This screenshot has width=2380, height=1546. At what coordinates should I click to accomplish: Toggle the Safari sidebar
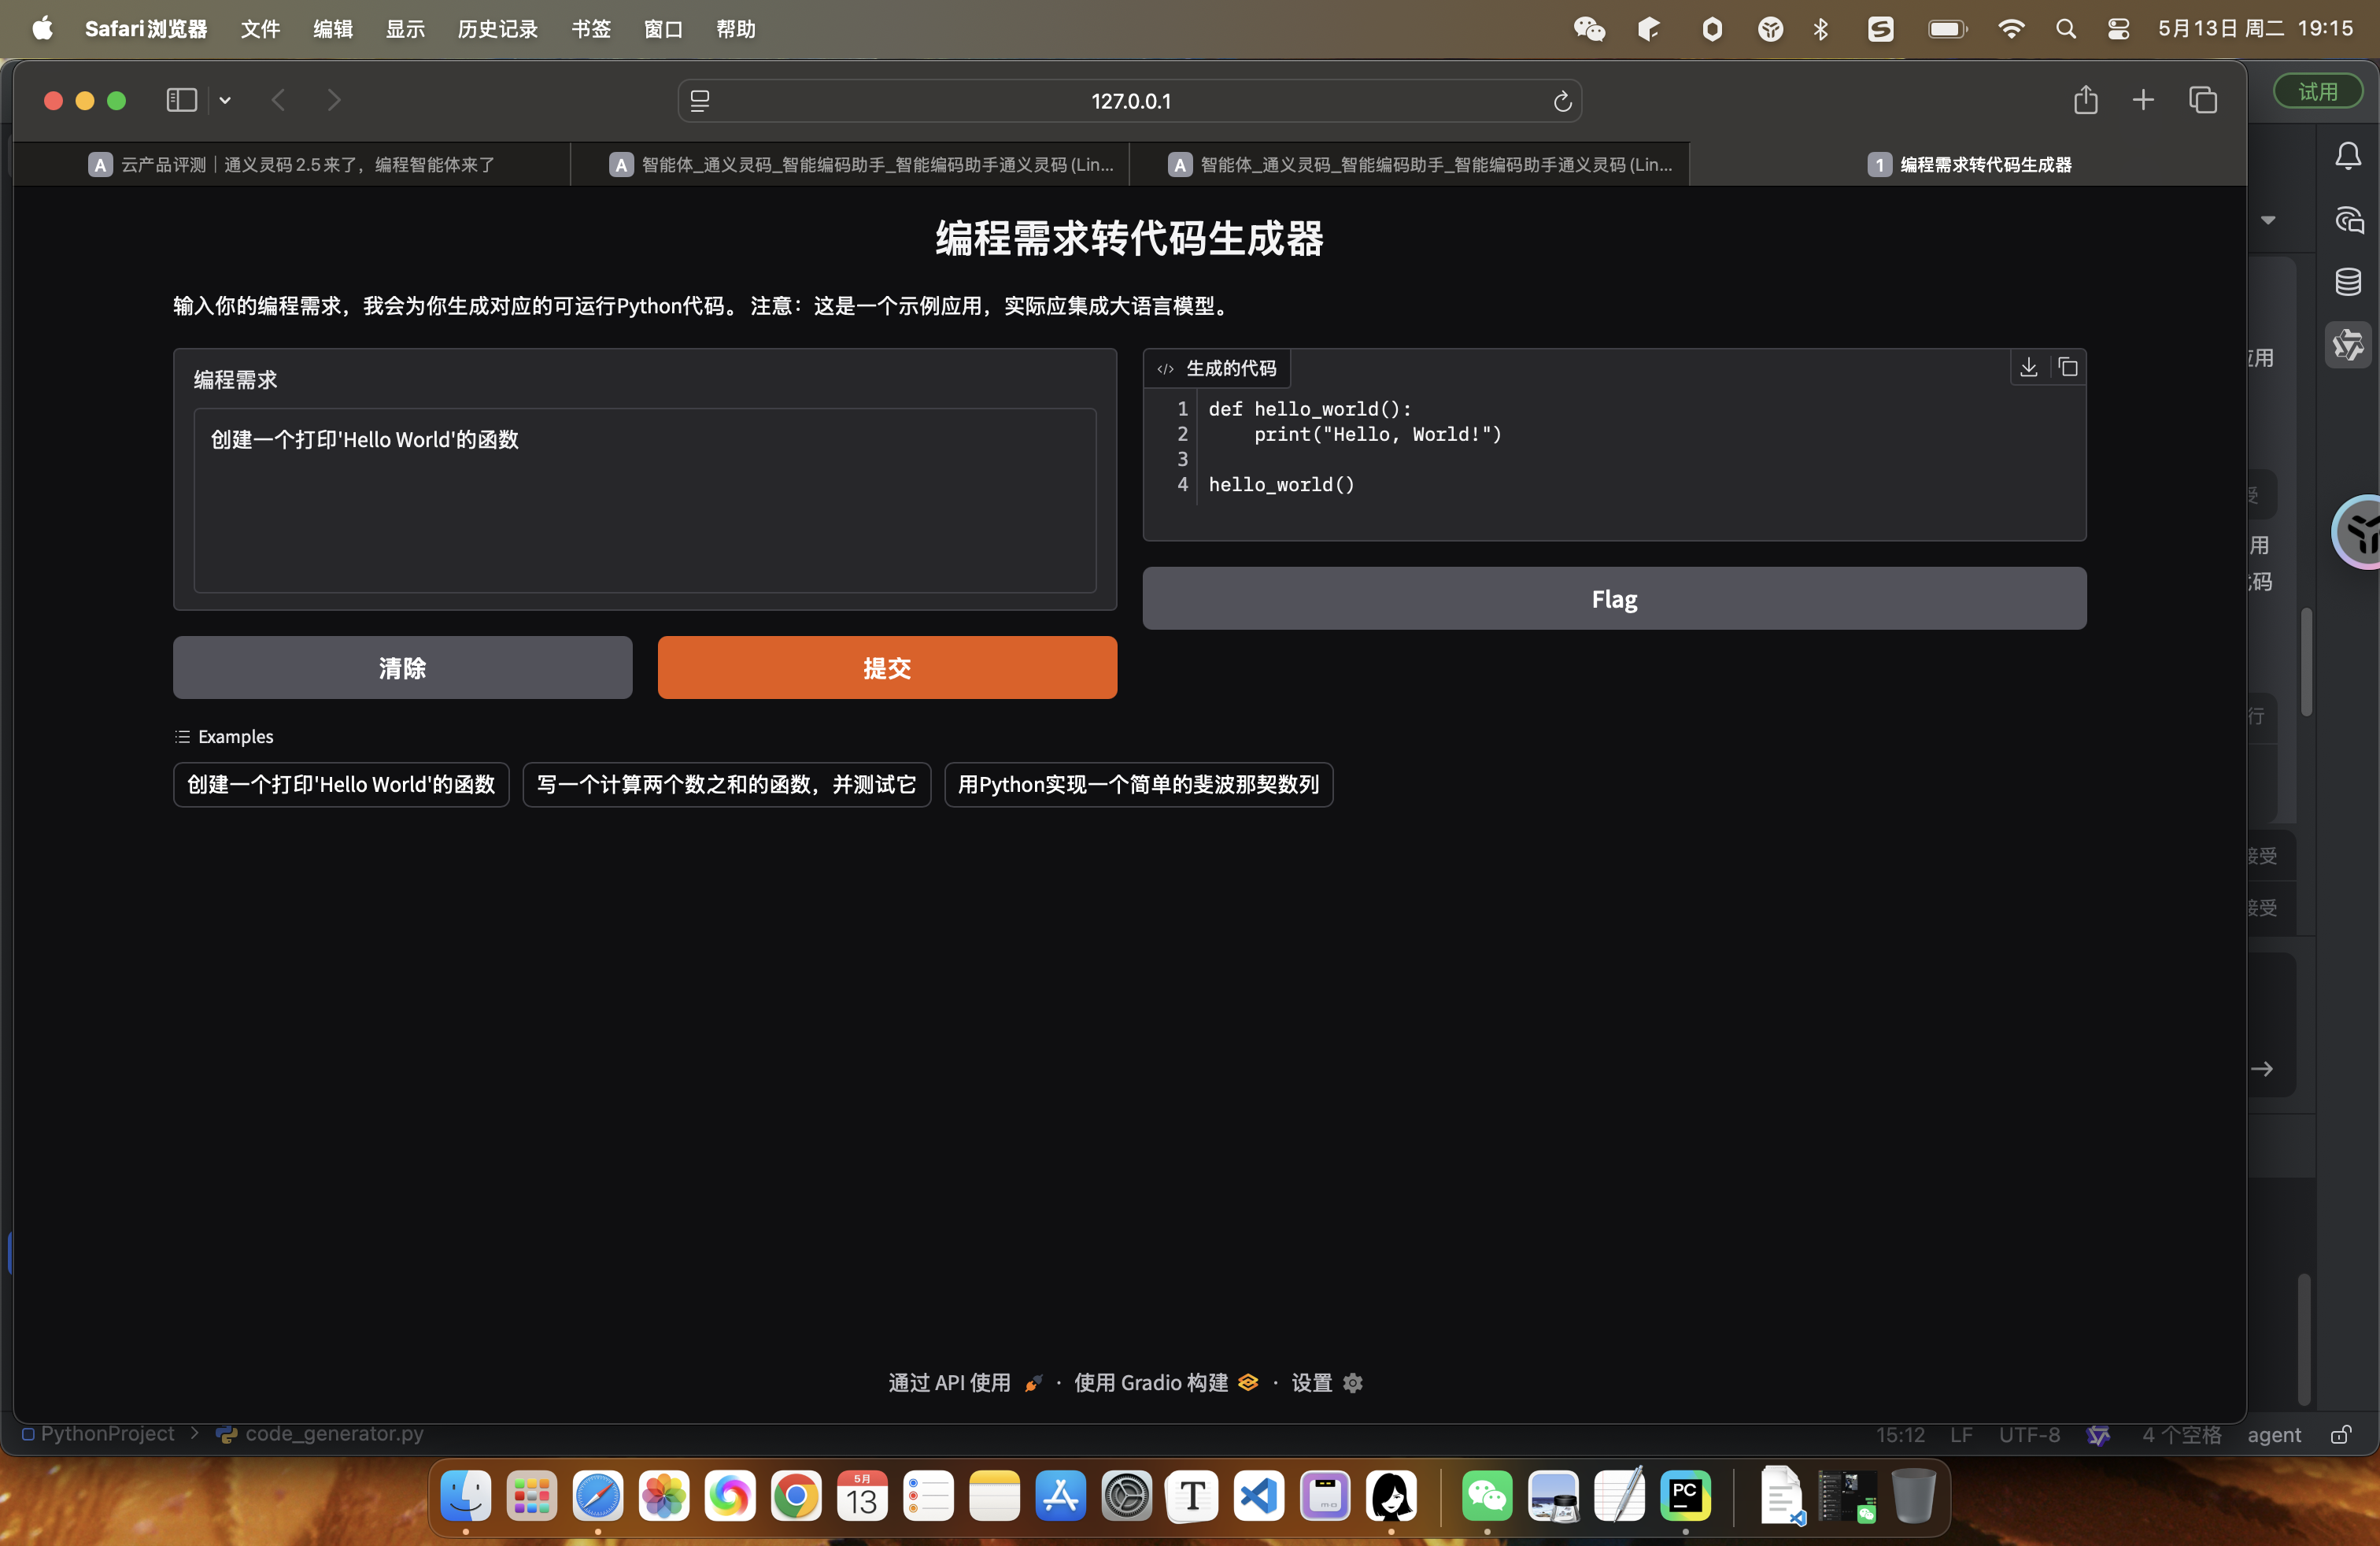click(x=181, y=100)
